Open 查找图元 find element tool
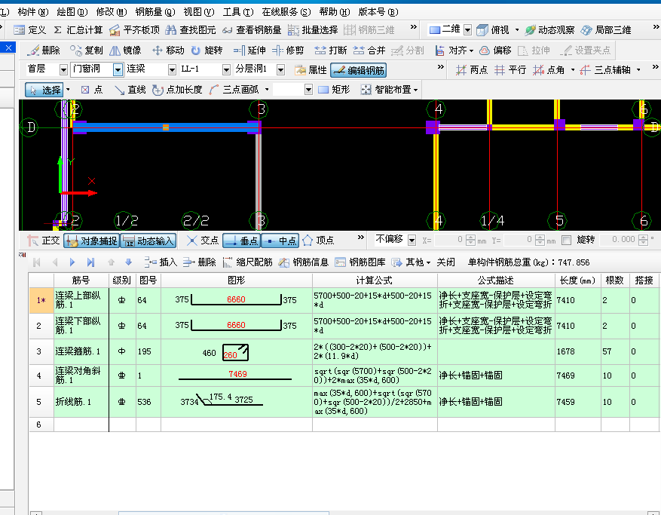 (191, 30)
